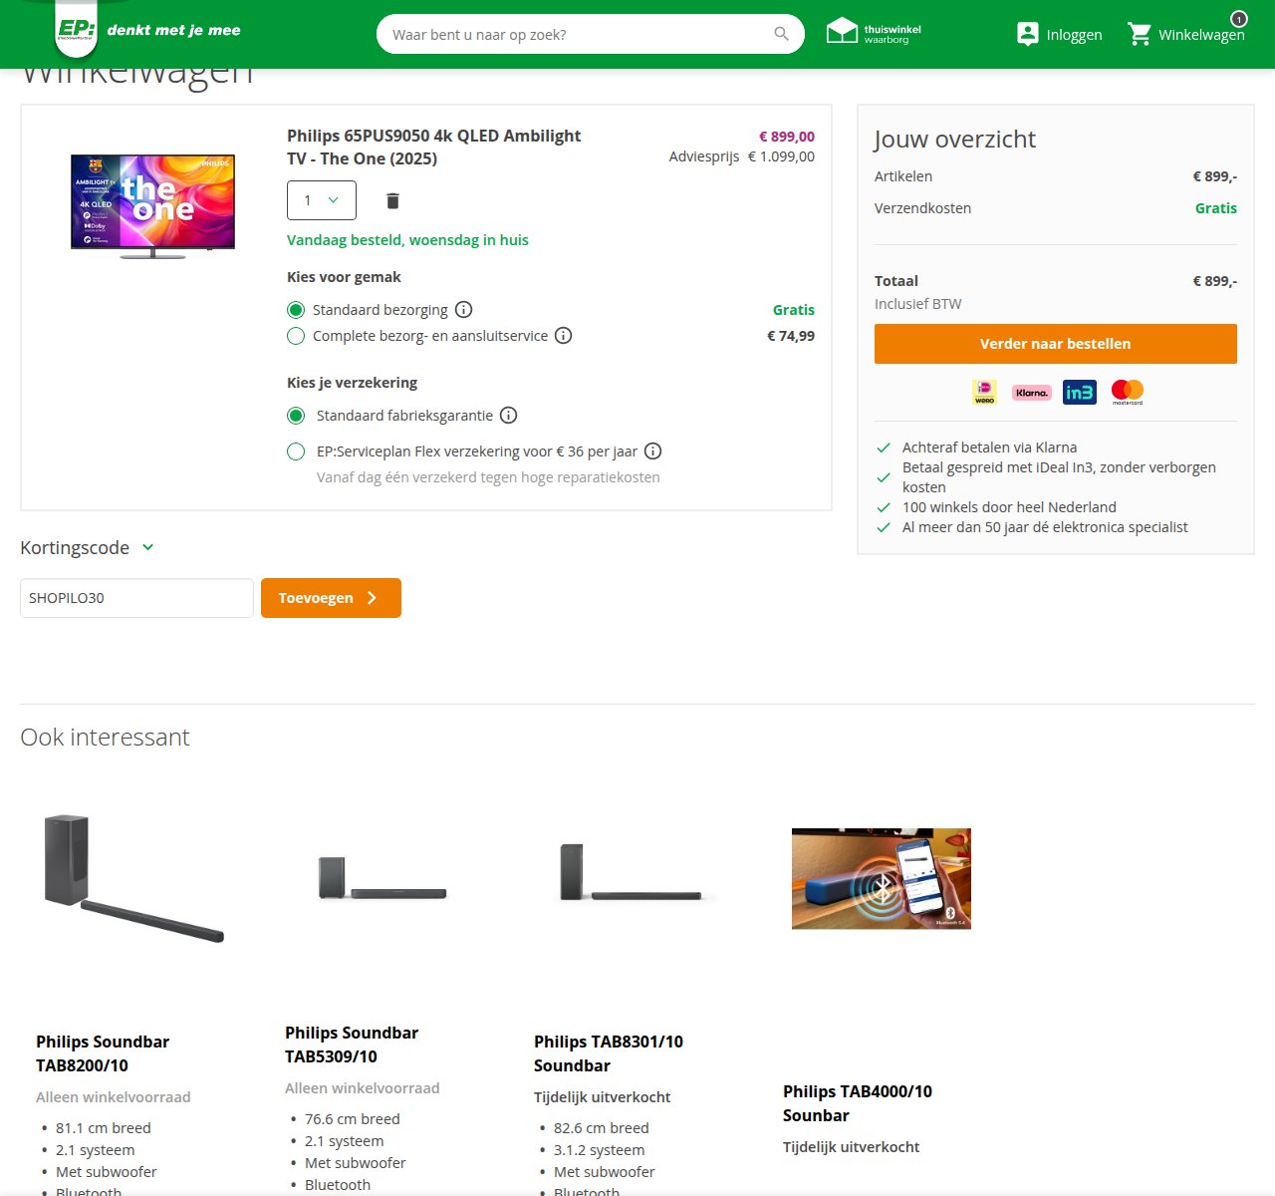Viewport: 1275px width, 1196px height.
Task: Select Standaard bezorging radio option
Action: (x=296, y=310)
